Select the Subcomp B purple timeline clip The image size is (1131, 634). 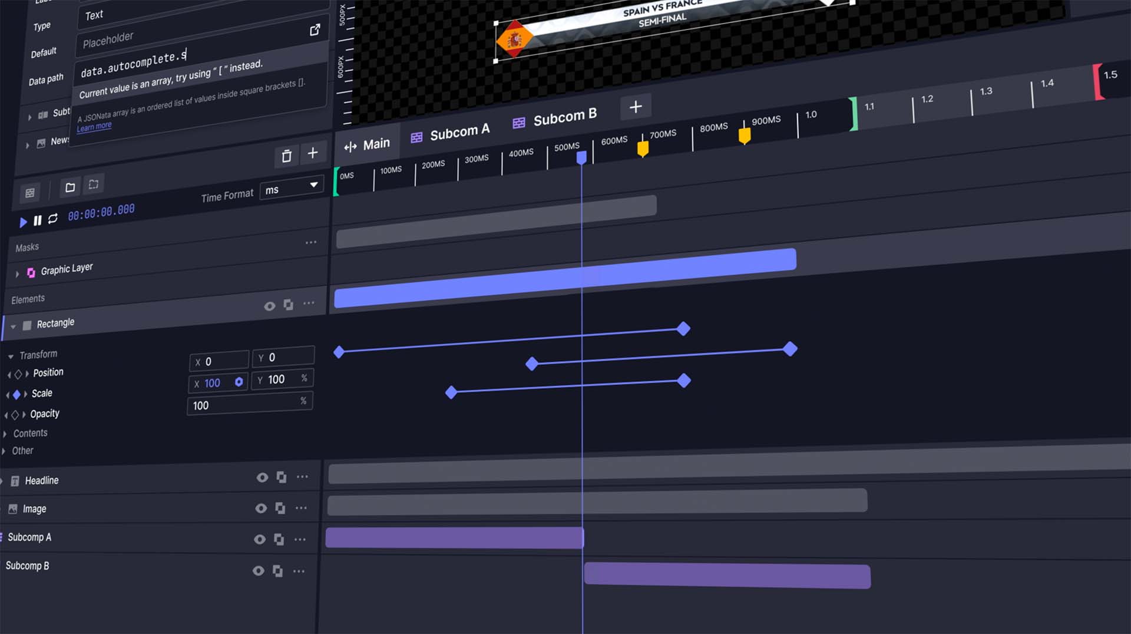coord(727,575)
